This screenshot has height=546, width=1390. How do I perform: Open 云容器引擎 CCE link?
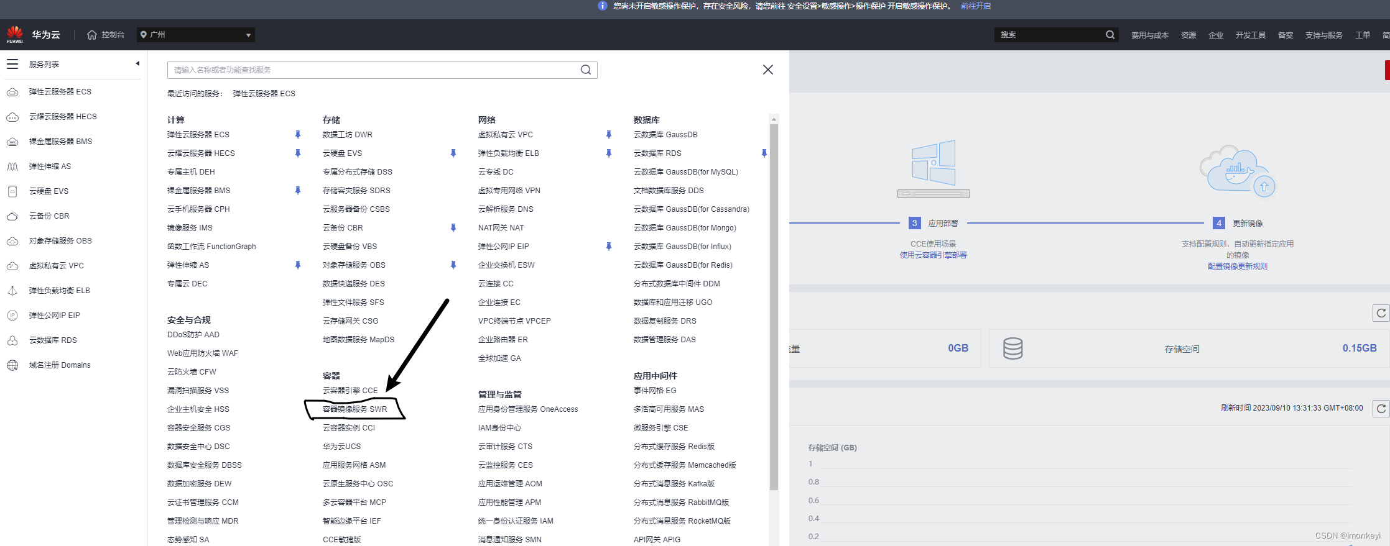coord(350,391)
